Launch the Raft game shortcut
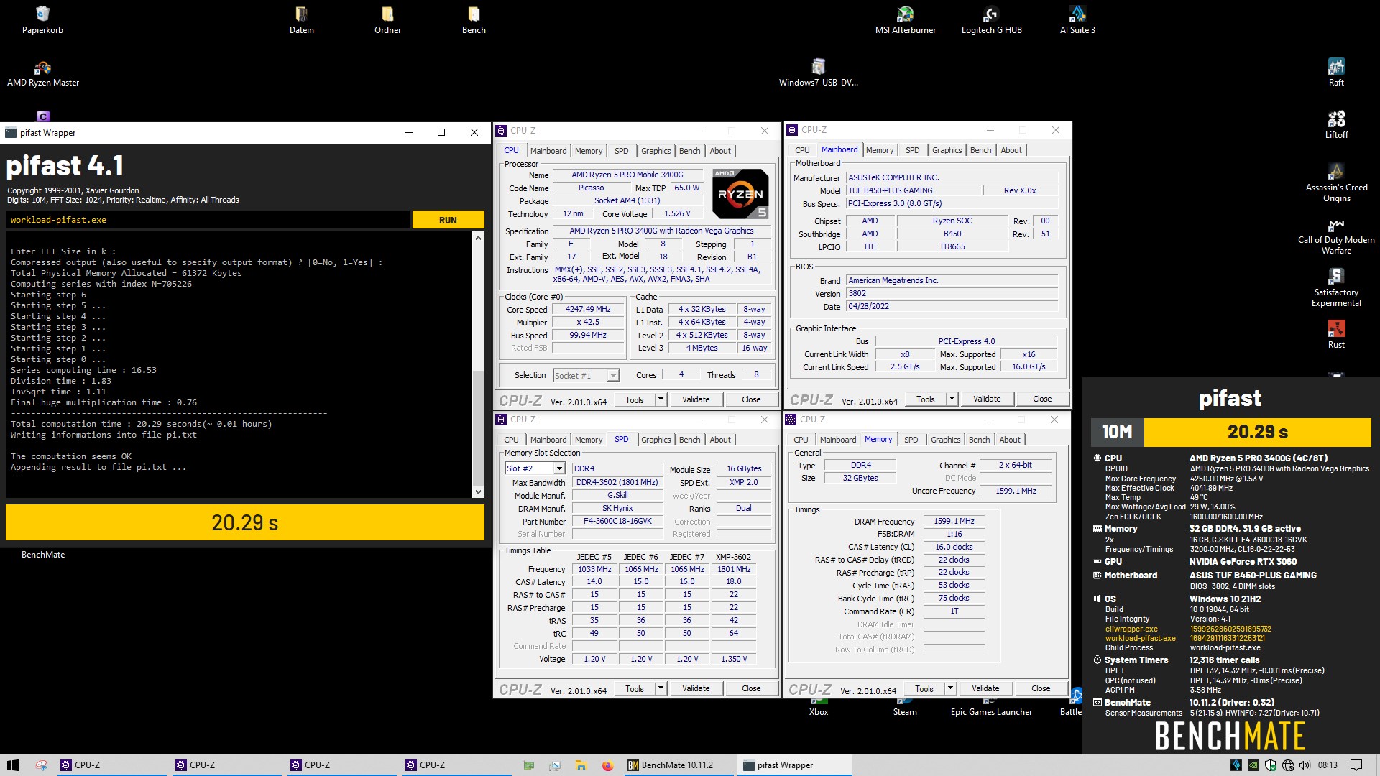This screenshot has width=1380, height=776. (x=1336, y=73)
